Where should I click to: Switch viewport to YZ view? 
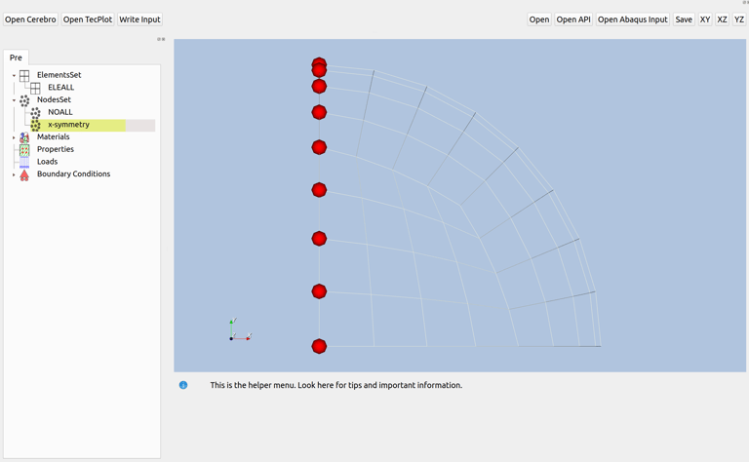coord(739,19)
